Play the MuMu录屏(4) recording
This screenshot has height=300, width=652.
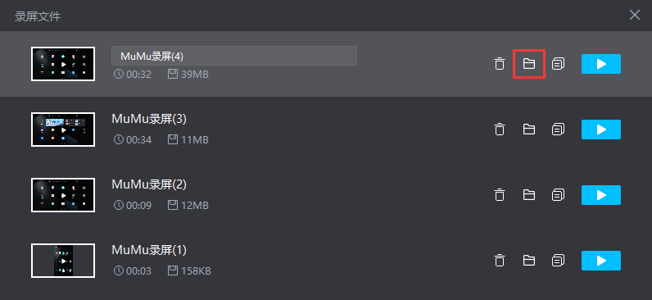click(601, 64)
